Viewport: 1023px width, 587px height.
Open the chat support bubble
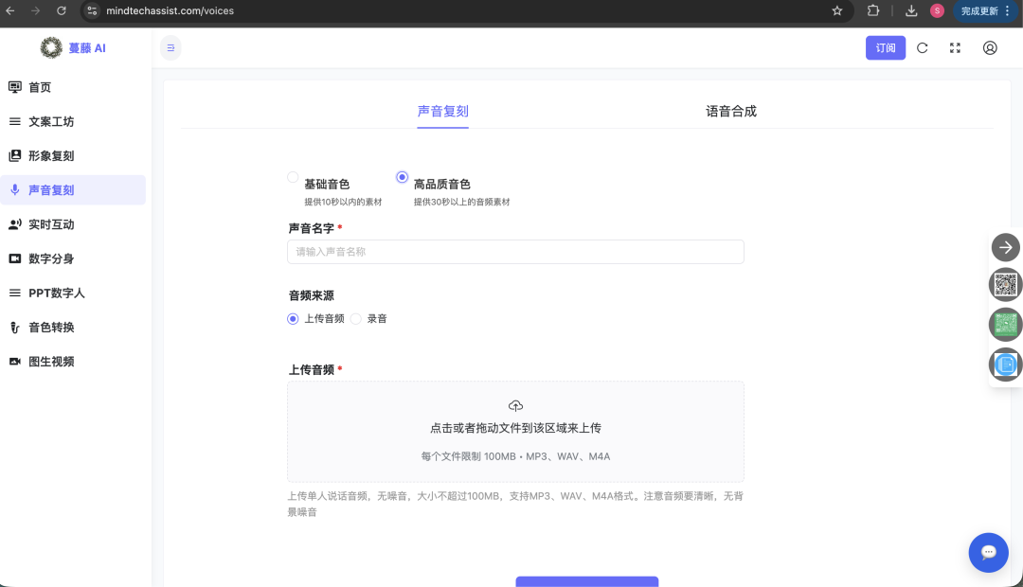point(988,552)
